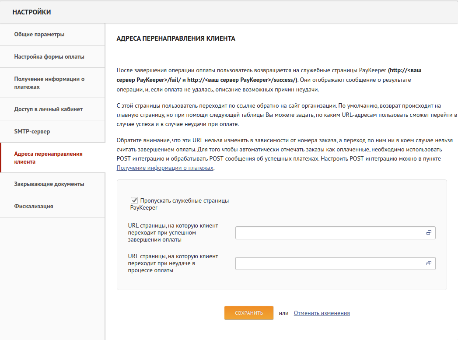Viewport: 458px width, 340px height.
Task: Select the sidebar item Получение информации о платежах
Action: pyautogui.click(x=49, y=83)
